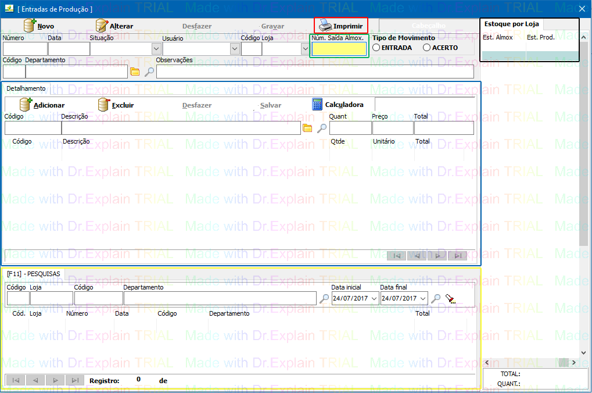The width and height of the screenshot is (592, 393).
Task: Expand the Código Loja dropdown
Action: pyautogui.click(x=304, y=49)
